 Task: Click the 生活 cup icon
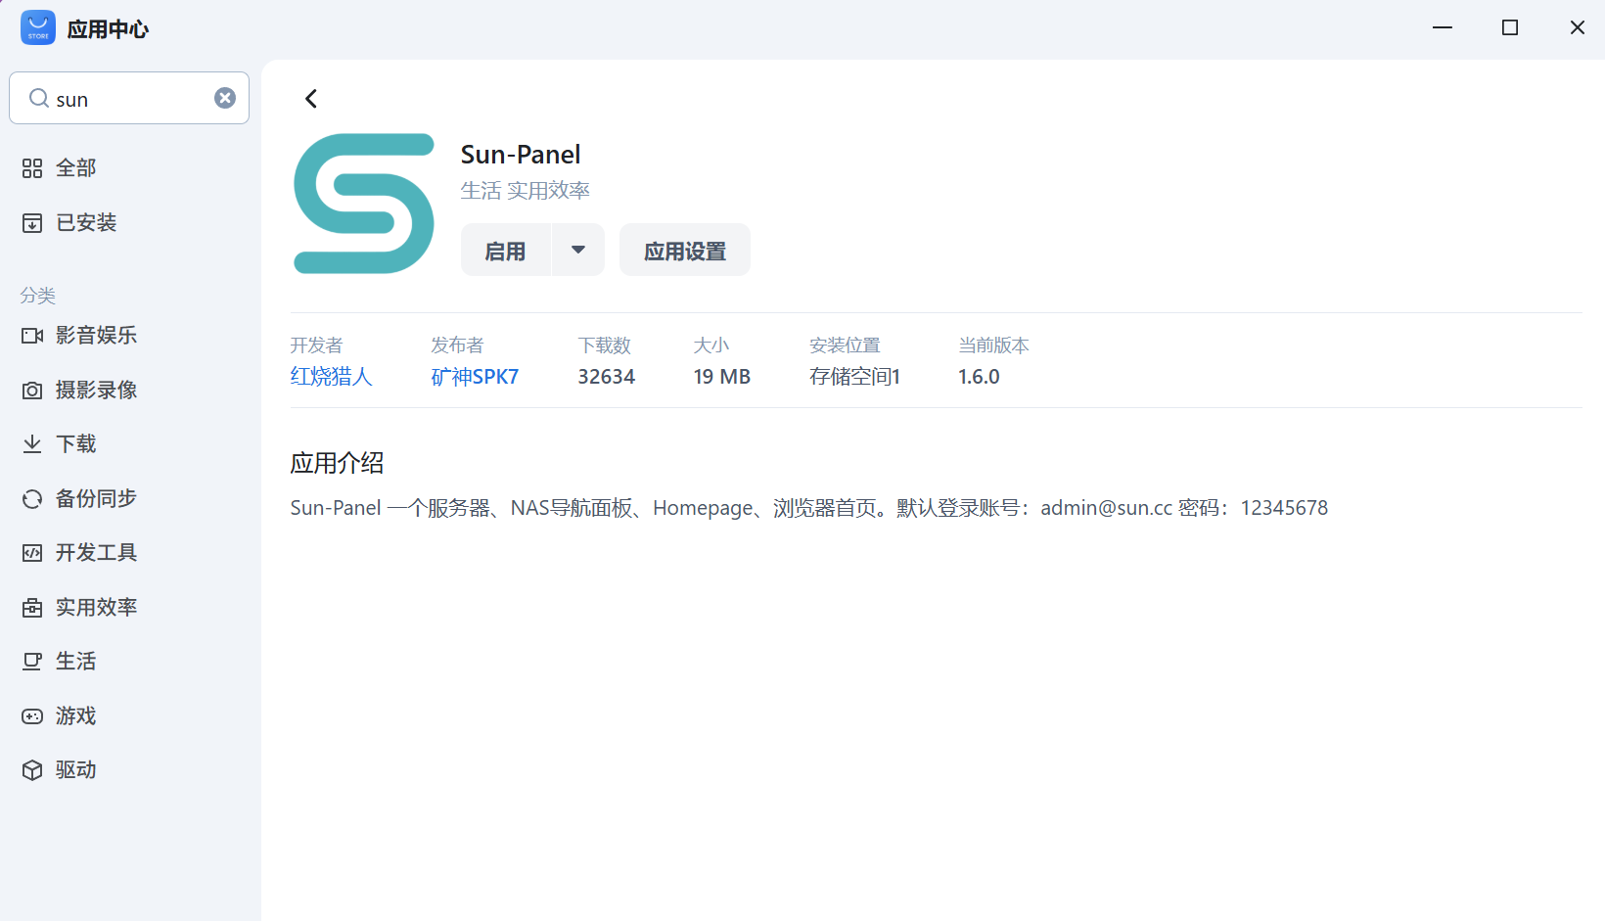(32, 662)
